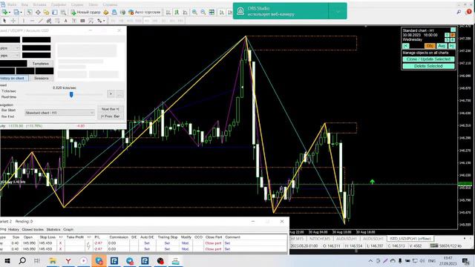Switch chart to bar chart icon
The height and width of the screenshot is (267, 475).
168,12
